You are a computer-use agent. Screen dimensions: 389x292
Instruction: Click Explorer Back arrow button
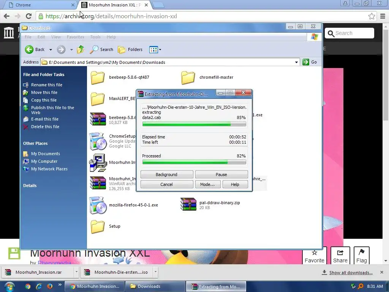pos(29,49)
